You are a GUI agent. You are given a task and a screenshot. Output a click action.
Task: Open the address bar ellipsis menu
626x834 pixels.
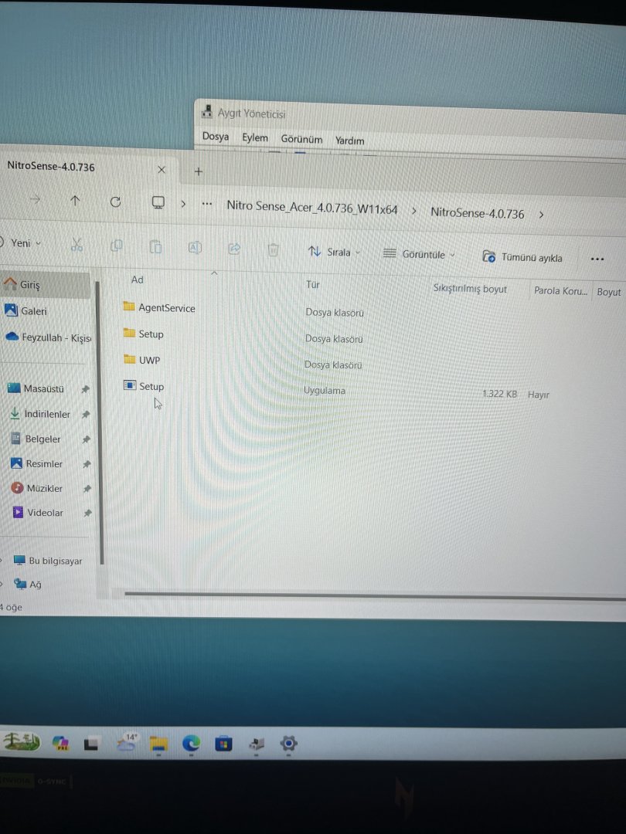(x=207, y=204)
